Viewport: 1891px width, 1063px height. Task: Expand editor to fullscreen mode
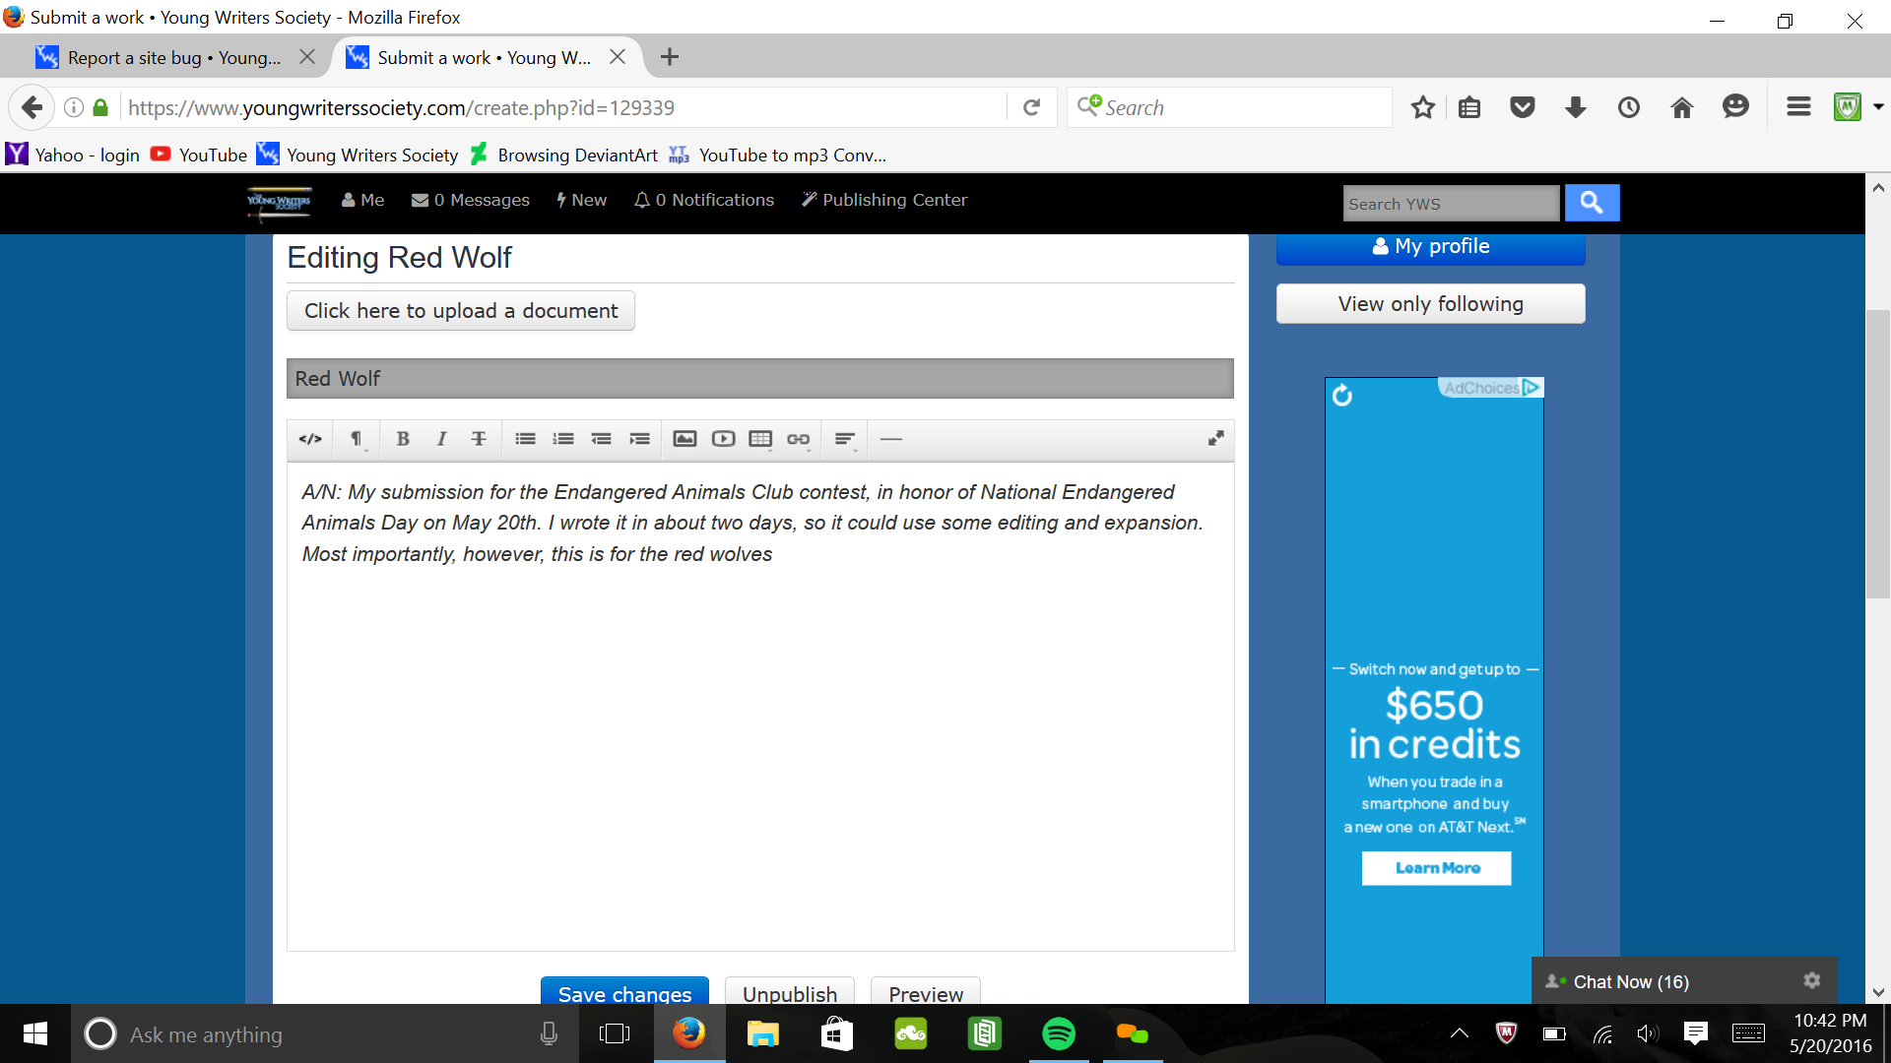[1215, 439]
